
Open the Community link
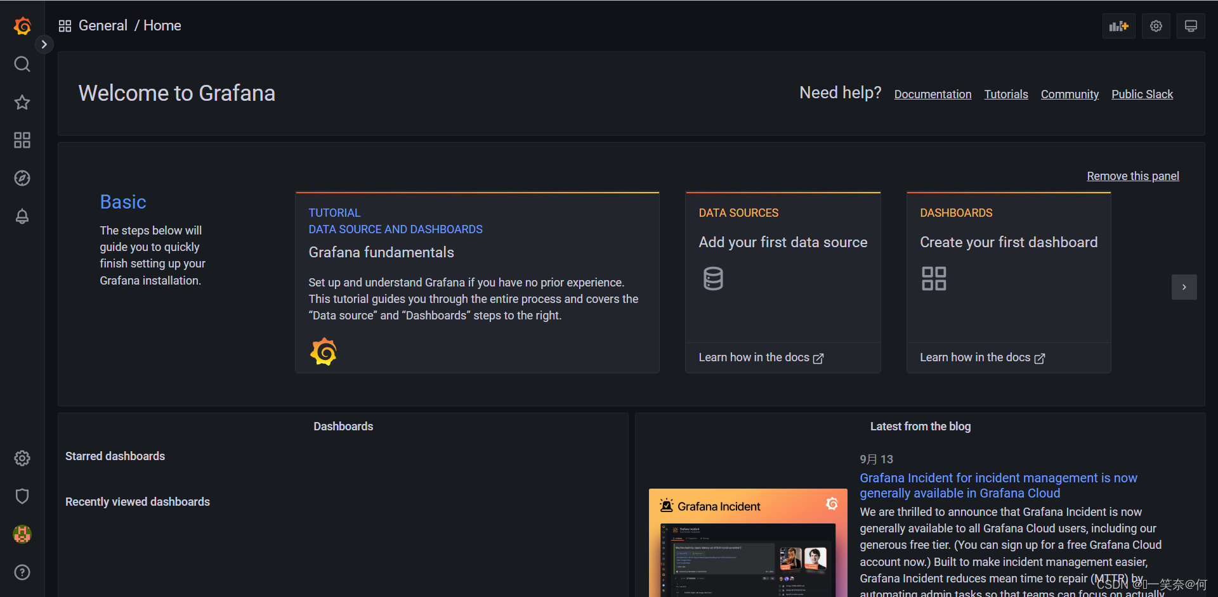(x=1070, y=94)
